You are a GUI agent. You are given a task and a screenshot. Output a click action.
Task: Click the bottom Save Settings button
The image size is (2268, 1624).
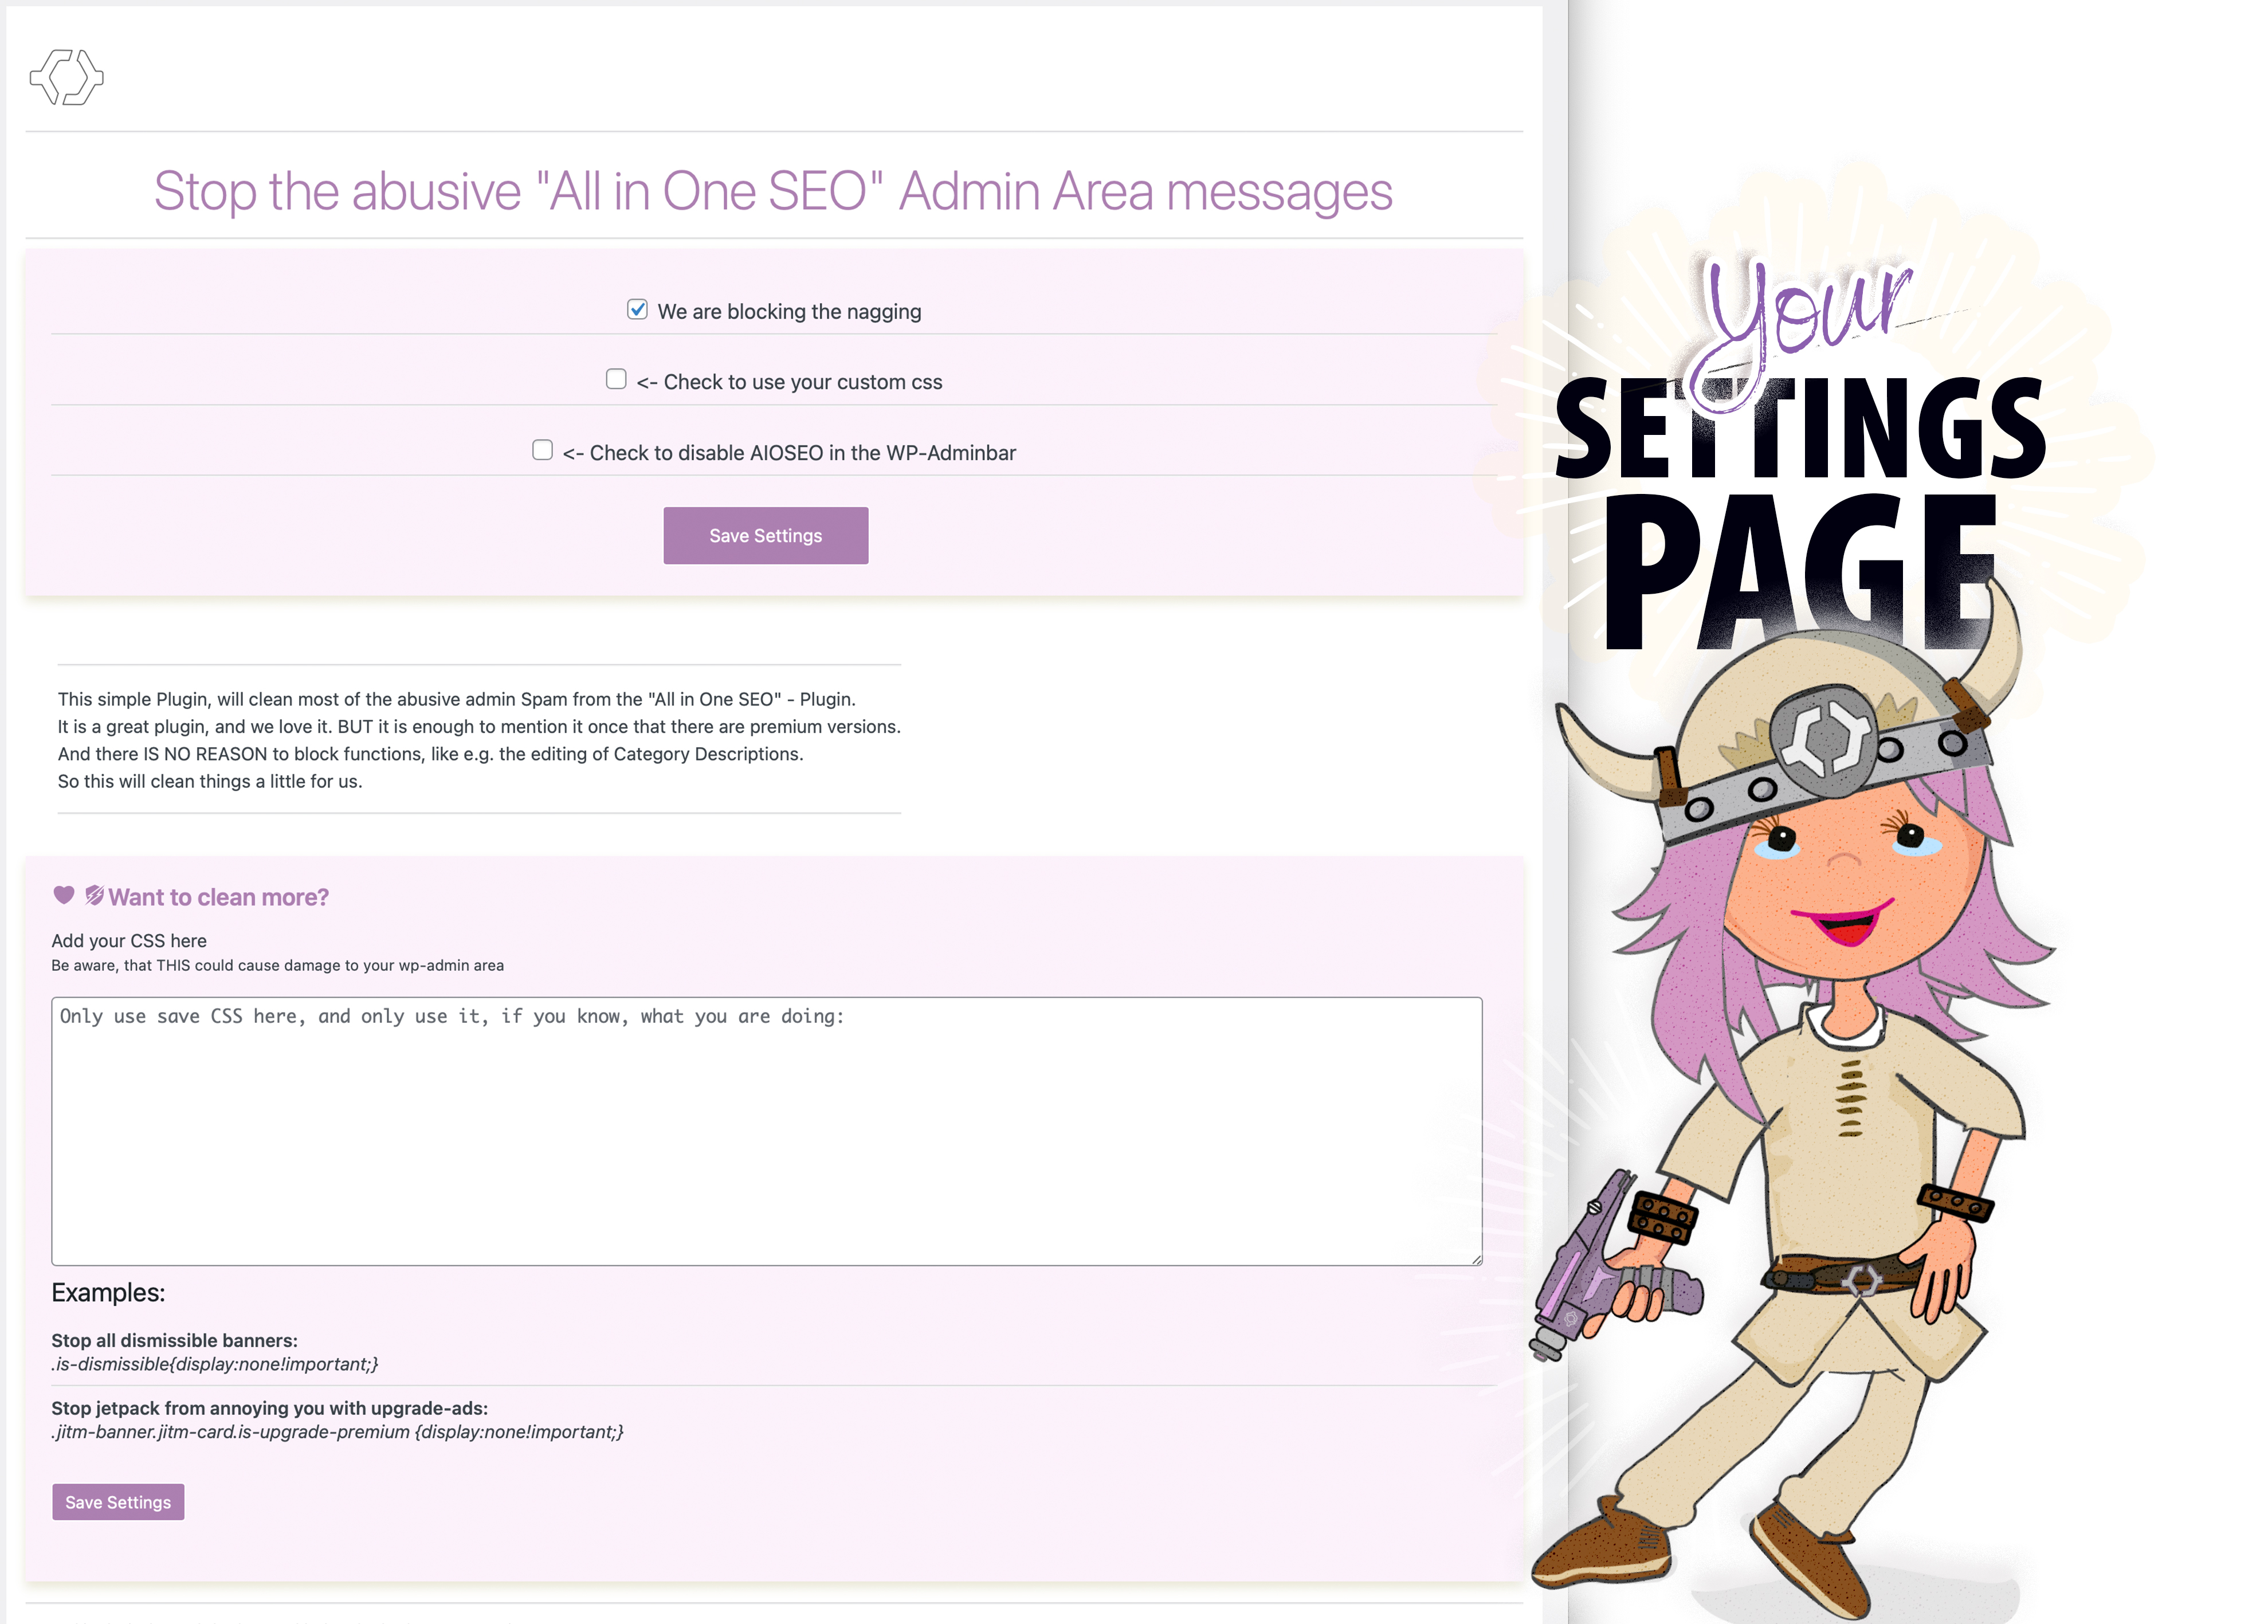pos(118,1502)
